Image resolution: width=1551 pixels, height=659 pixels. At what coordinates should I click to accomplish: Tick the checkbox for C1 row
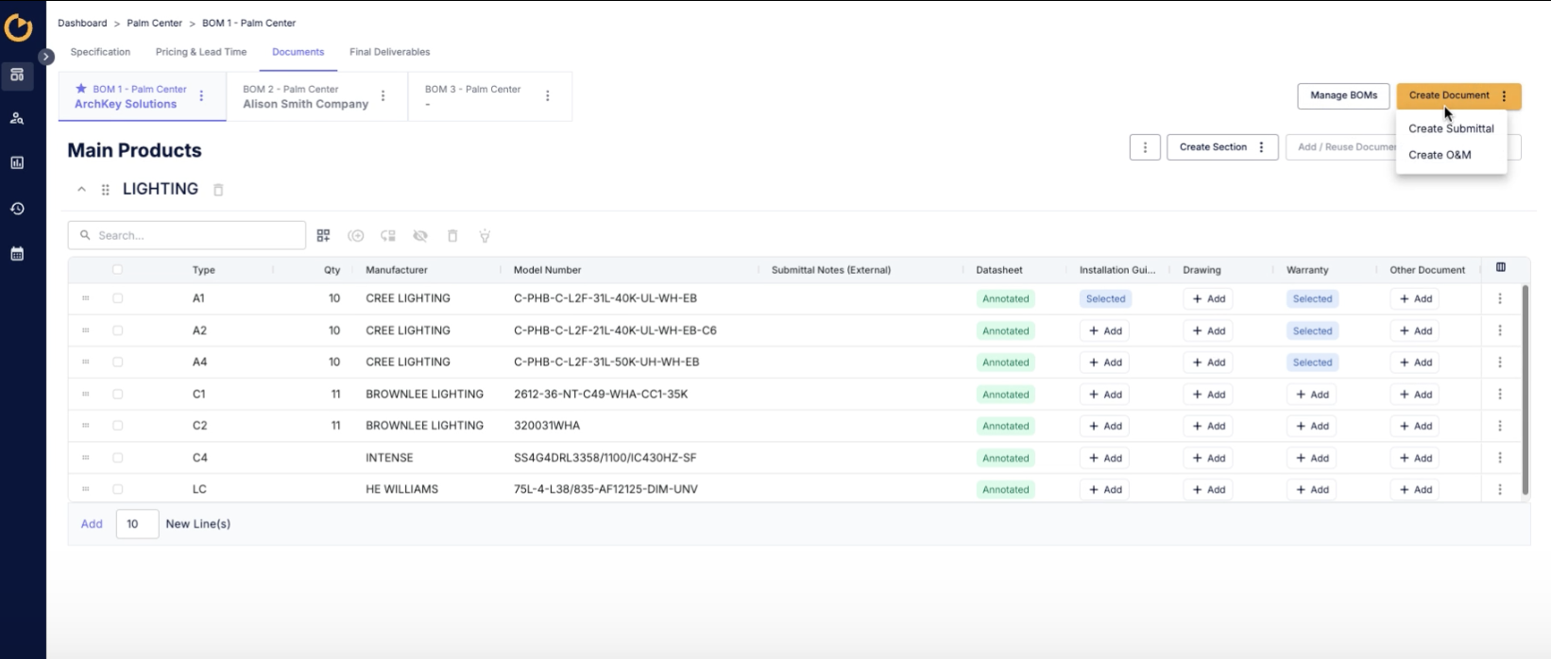pyautogui.click(x=117, y=394)
